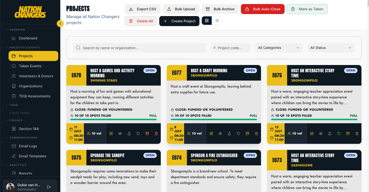Click Bulk Archive button

[x=220, y=9]
